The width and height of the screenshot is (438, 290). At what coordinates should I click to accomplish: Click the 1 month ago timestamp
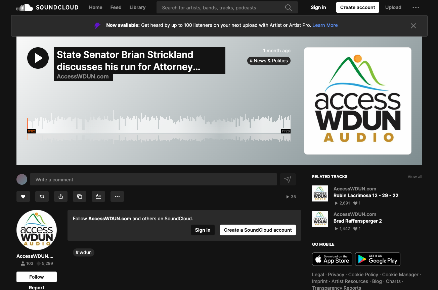point(277,51)
